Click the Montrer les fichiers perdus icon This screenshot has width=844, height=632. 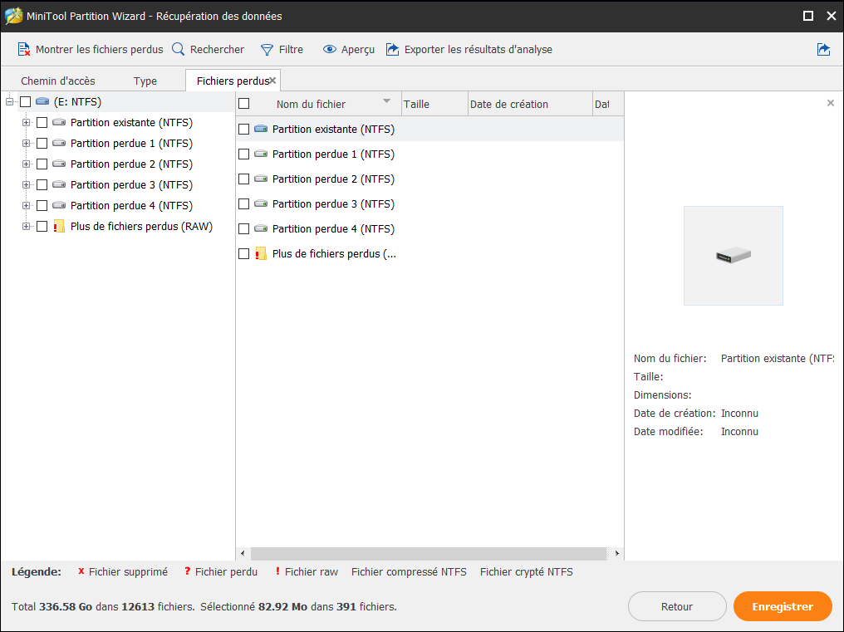pyautogui.click(x=24, y=50)
